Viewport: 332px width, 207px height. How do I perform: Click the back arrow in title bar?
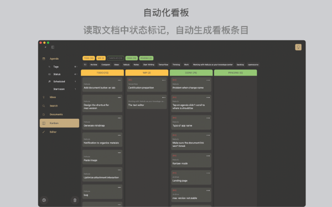pyautogui.click(x=45, y=47)
